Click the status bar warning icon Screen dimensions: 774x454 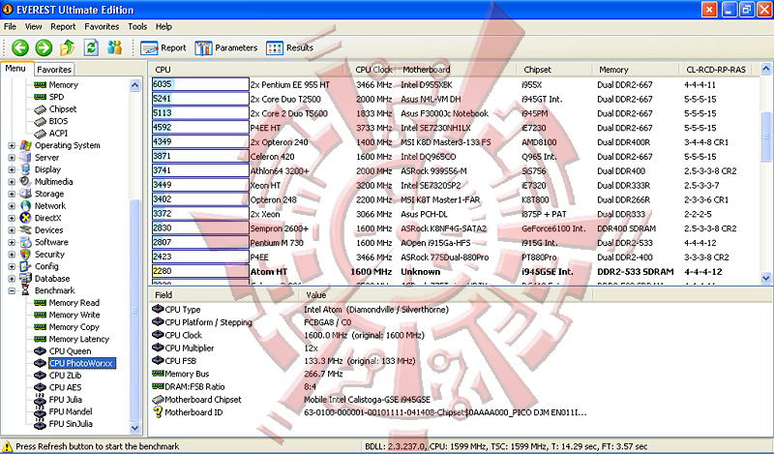pos(8,446)
